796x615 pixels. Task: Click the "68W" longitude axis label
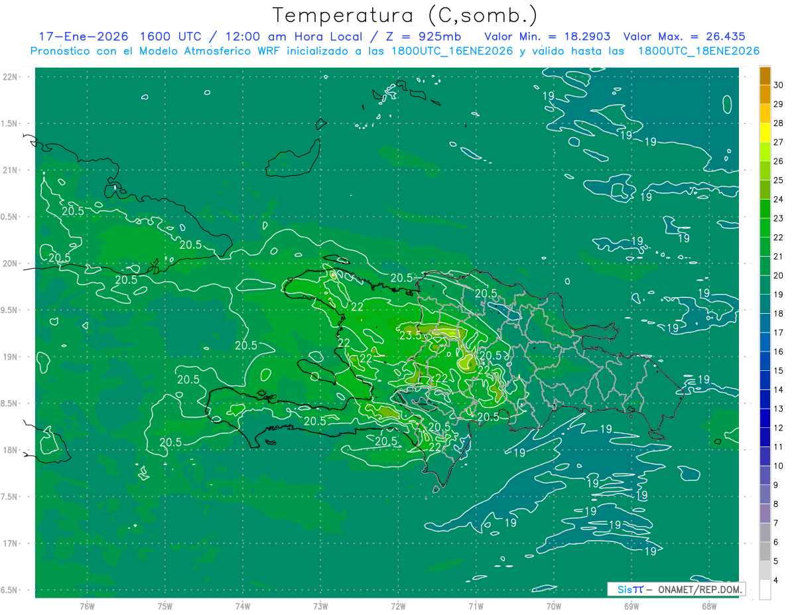[x=709, y=606]
